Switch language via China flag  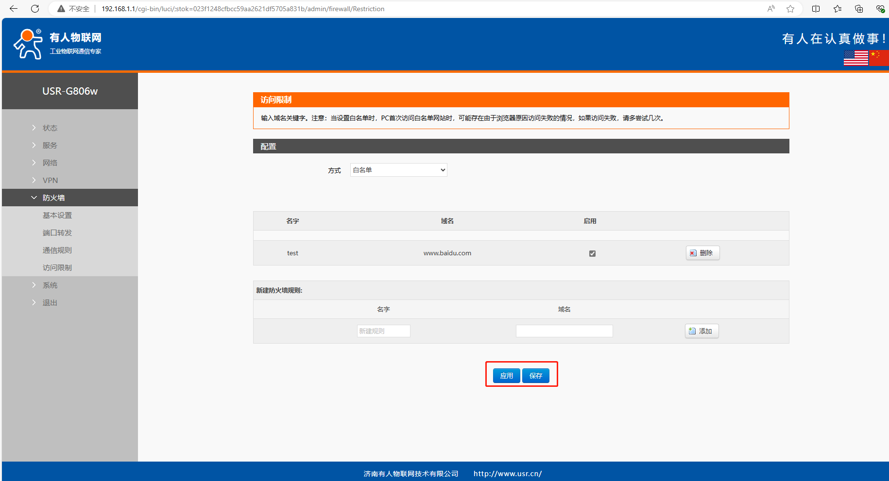click(878, 58)
